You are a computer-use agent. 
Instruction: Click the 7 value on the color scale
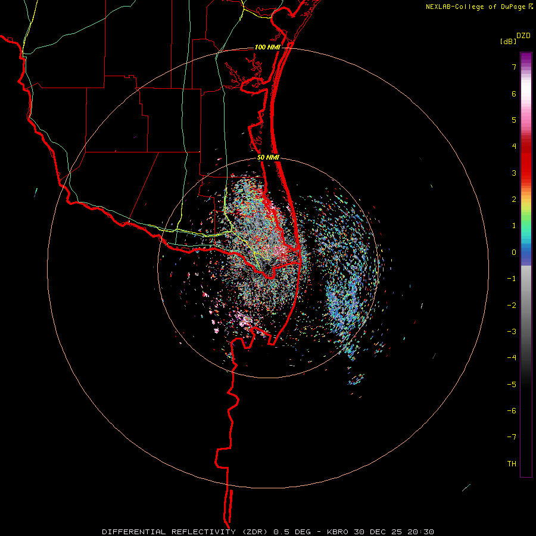tap(514, 67)
